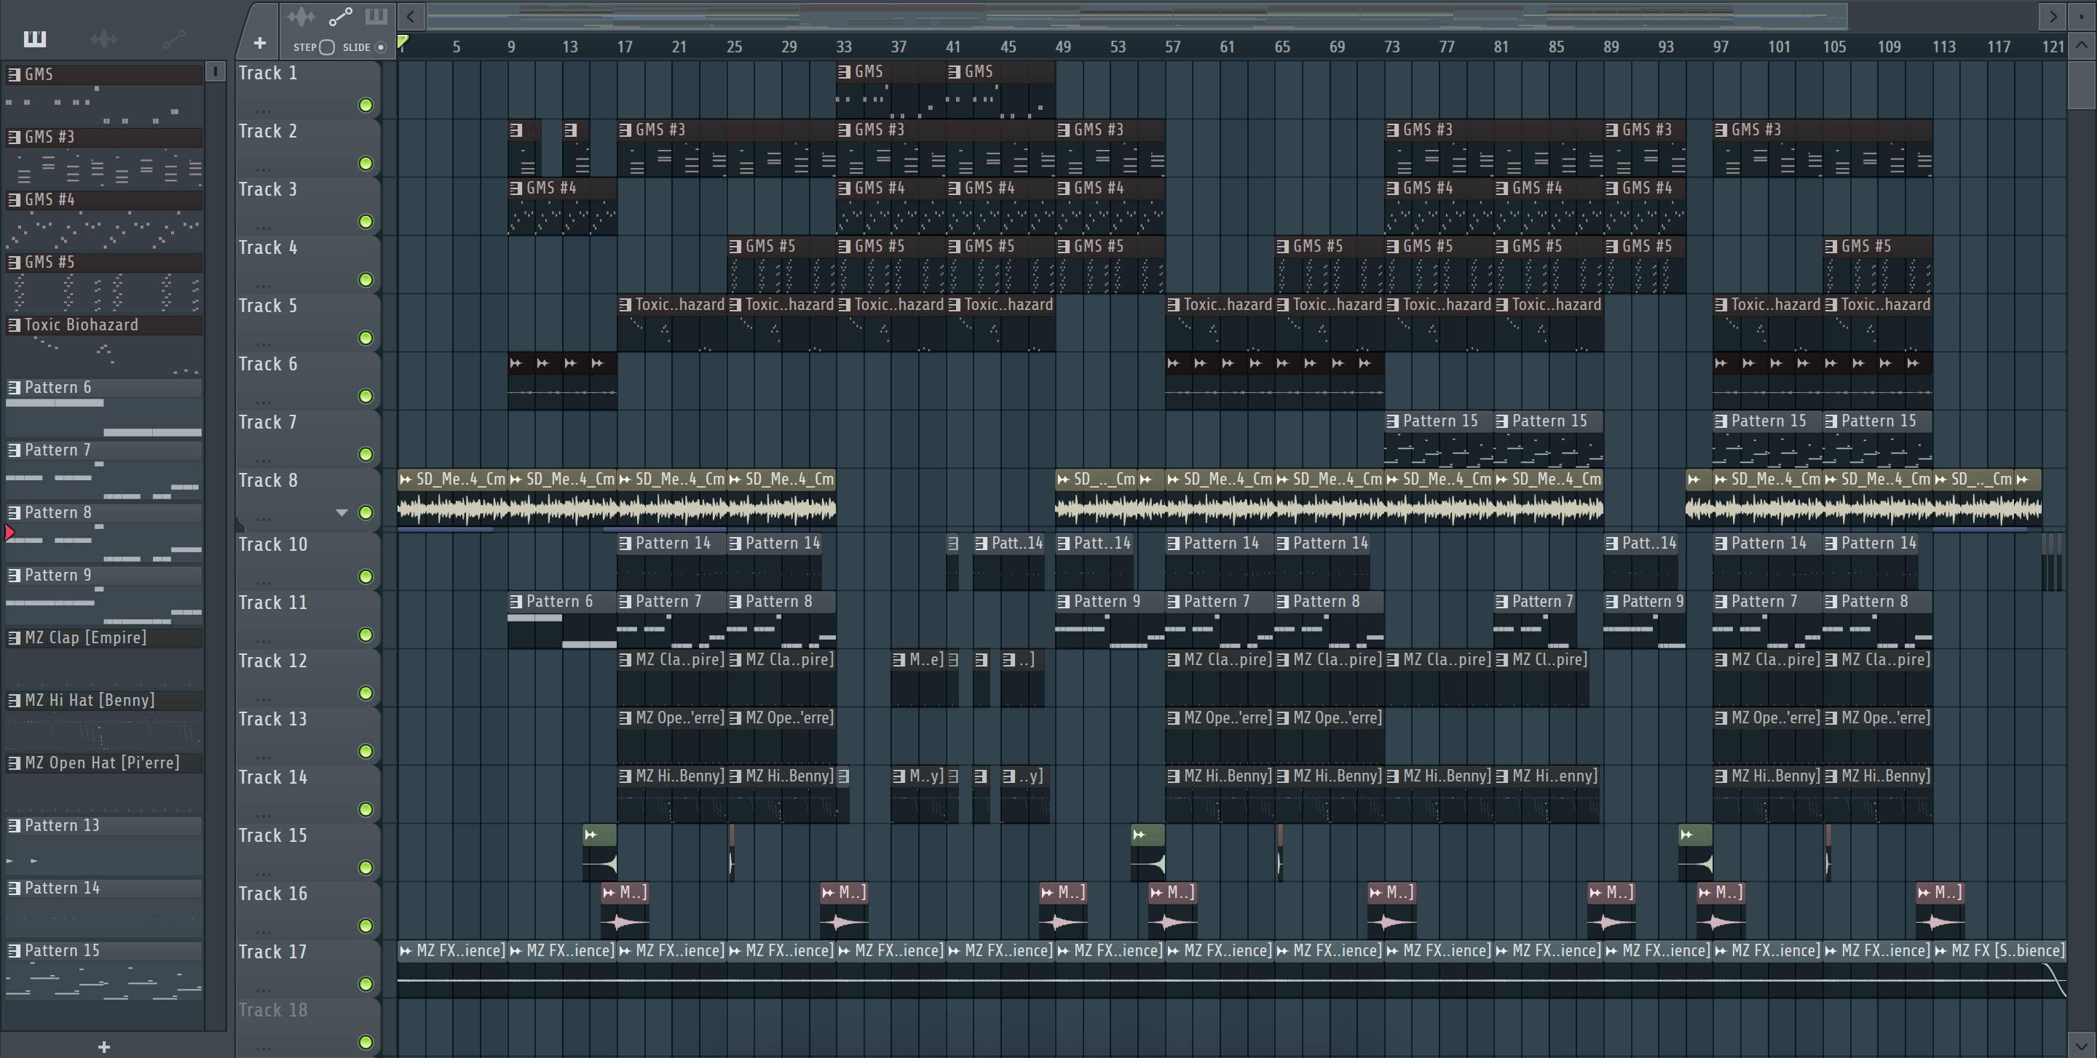
Task: Open menu of GMS #4 clip at bar 9
Action: tap(516, 188)
